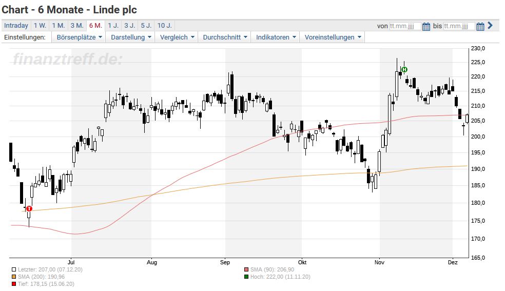The image size is (505, 291).
Task: Select the 3 M. time range tab
Action: coord(77,26)
